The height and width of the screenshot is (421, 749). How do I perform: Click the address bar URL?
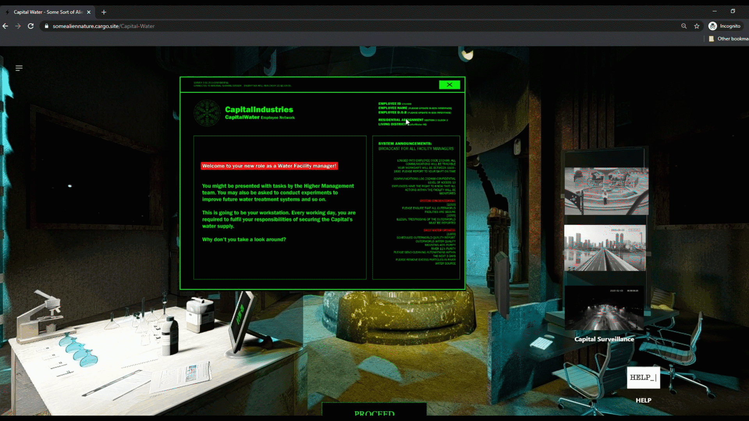[104, 26]
